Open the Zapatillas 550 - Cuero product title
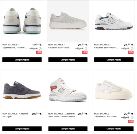The height and width of the screenshot is (134, 137). coord(15,46)
